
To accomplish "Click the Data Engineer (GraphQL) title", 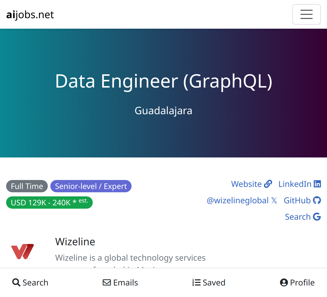I will [x=163, y=81].
